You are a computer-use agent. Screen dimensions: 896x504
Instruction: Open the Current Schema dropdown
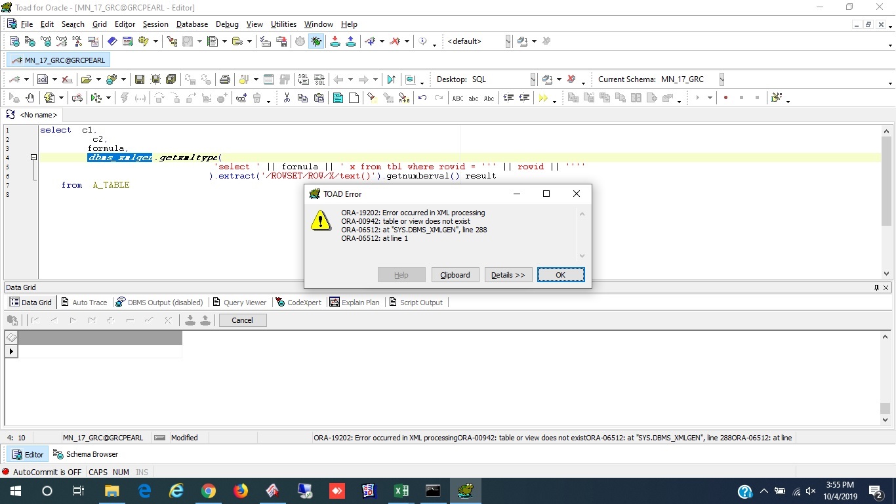coord(722,79)
